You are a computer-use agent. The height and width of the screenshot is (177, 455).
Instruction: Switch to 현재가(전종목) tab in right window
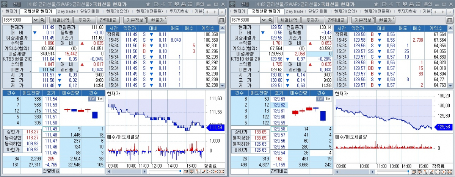tap(378, 11)
